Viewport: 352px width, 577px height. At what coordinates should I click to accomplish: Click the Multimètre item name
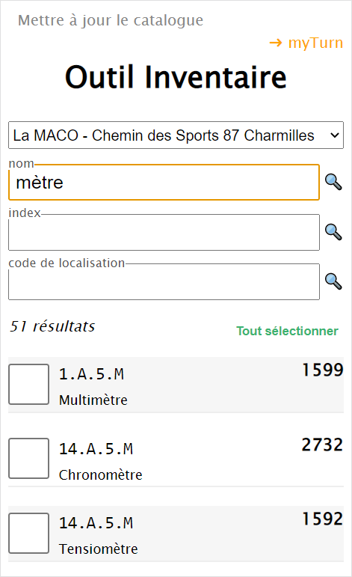[93, 400]
